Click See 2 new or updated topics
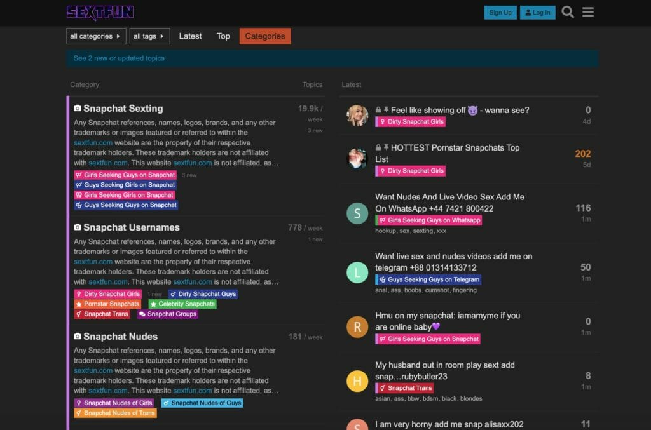Screen dimensions: 651x430 click(x=119, y=58)
